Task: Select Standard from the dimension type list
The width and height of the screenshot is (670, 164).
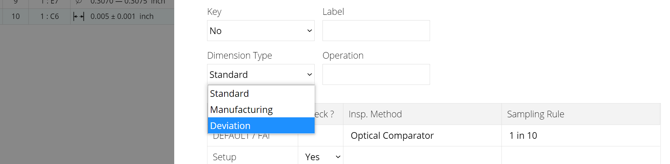Action: pos(229,94)
